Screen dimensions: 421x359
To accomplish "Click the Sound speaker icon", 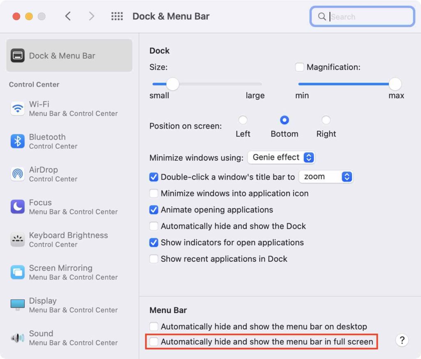I will (18, 338).
